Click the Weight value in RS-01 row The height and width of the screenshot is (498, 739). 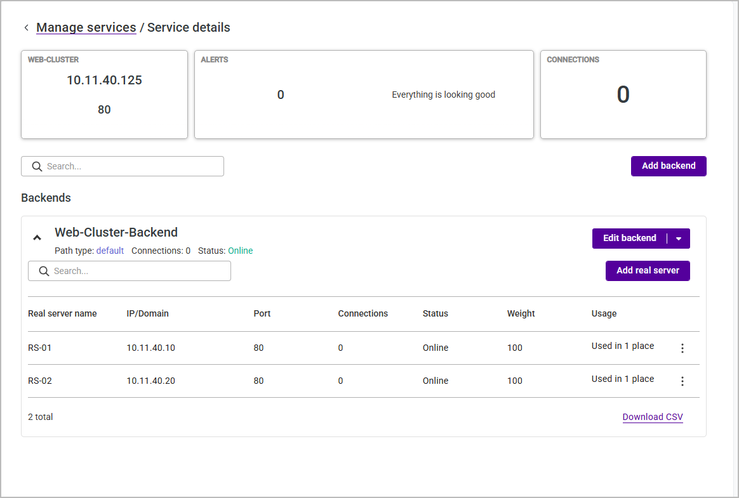[x=515, y=348]
